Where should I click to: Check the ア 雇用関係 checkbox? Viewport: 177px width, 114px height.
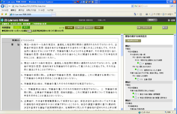tap(140, 64)
